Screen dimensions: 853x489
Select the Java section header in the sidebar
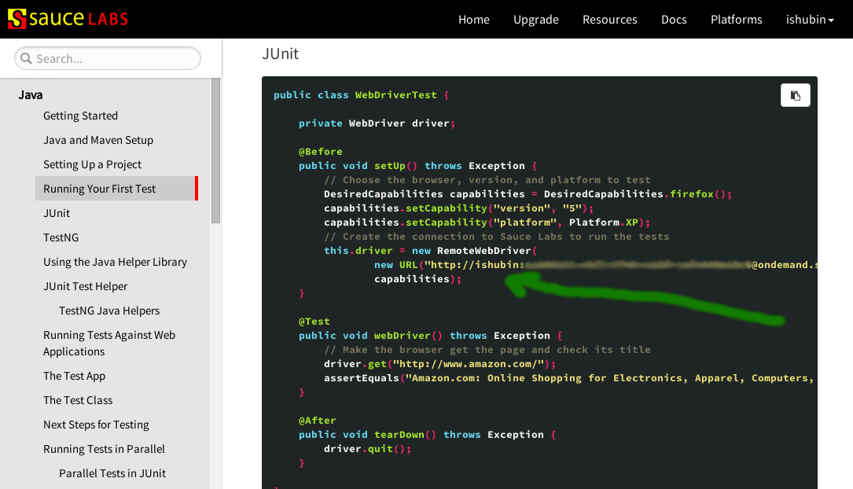30,94
